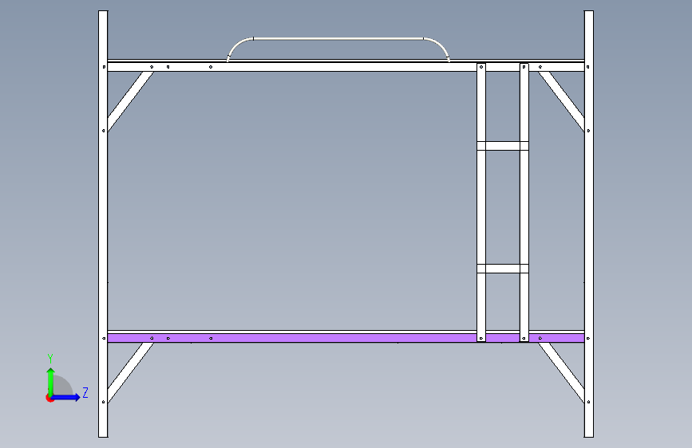692x448 pixels.
Task: Pick the lower-right diagonal brace
Action: click(561, 372)
